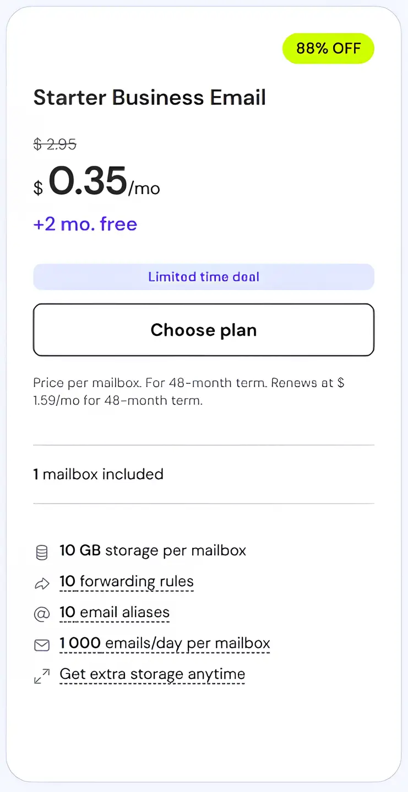This screenshot has width=408, height=792.
Task: Click the database storage icon
Action: pyautogui.click(x=42, y=552)
